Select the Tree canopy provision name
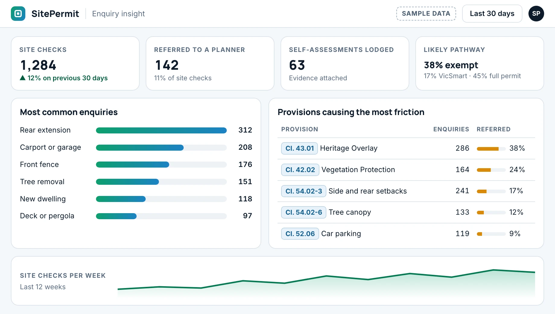Image resolution: width=555 pixels, height=314 pixels. click(x=350, y=212)
